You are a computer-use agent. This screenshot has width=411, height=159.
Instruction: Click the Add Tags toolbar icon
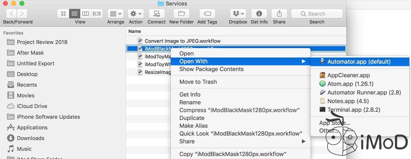coord(207,13)
